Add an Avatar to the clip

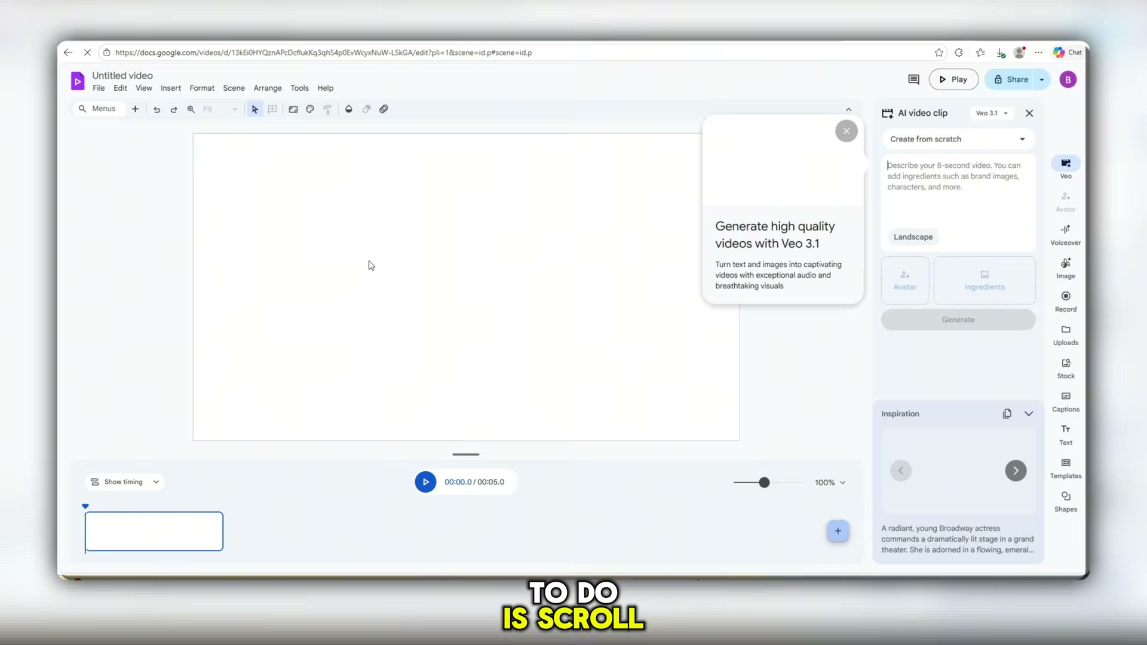coord(904,280)
